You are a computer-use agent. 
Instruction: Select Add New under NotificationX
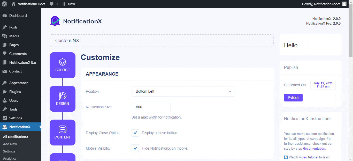coord(10,144)
